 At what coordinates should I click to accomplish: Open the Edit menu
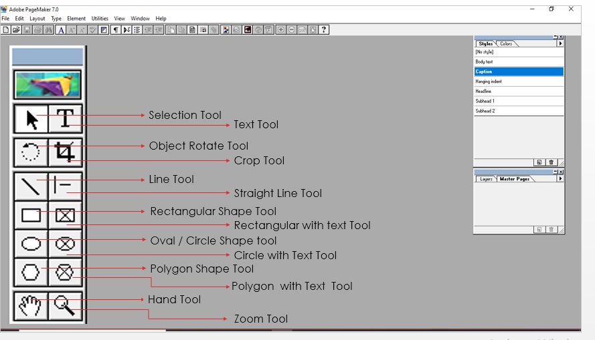19,18
